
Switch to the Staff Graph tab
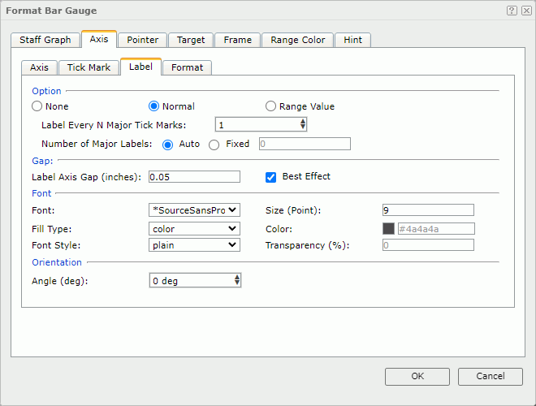pos(45,40)
